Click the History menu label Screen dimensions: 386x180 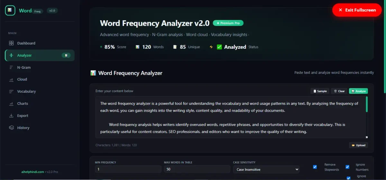point(23,128)
